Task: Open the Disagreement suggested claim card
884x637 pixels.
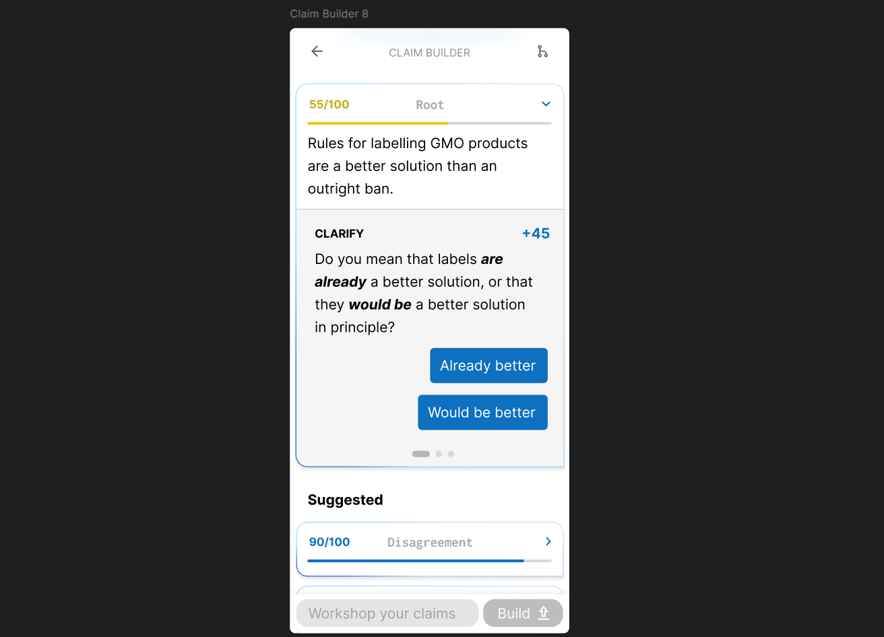Action: pos(430,549)
